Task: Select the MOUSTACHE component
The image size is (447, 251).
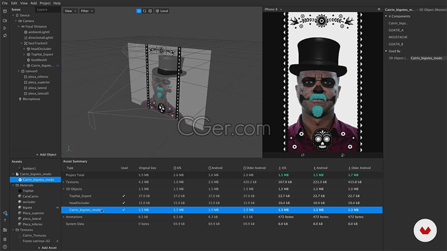Action: point(398,38)
